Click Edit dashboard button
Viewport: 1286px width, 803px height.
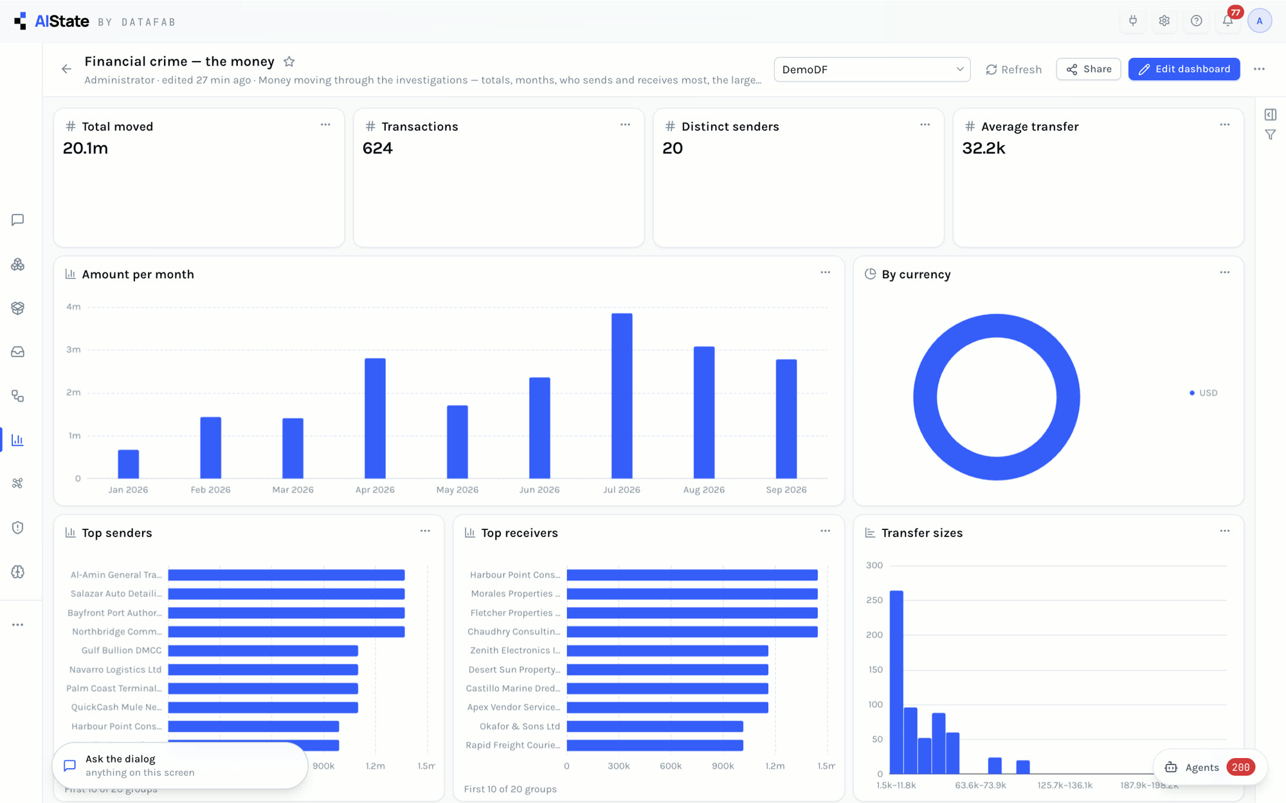click(1184, 69)
